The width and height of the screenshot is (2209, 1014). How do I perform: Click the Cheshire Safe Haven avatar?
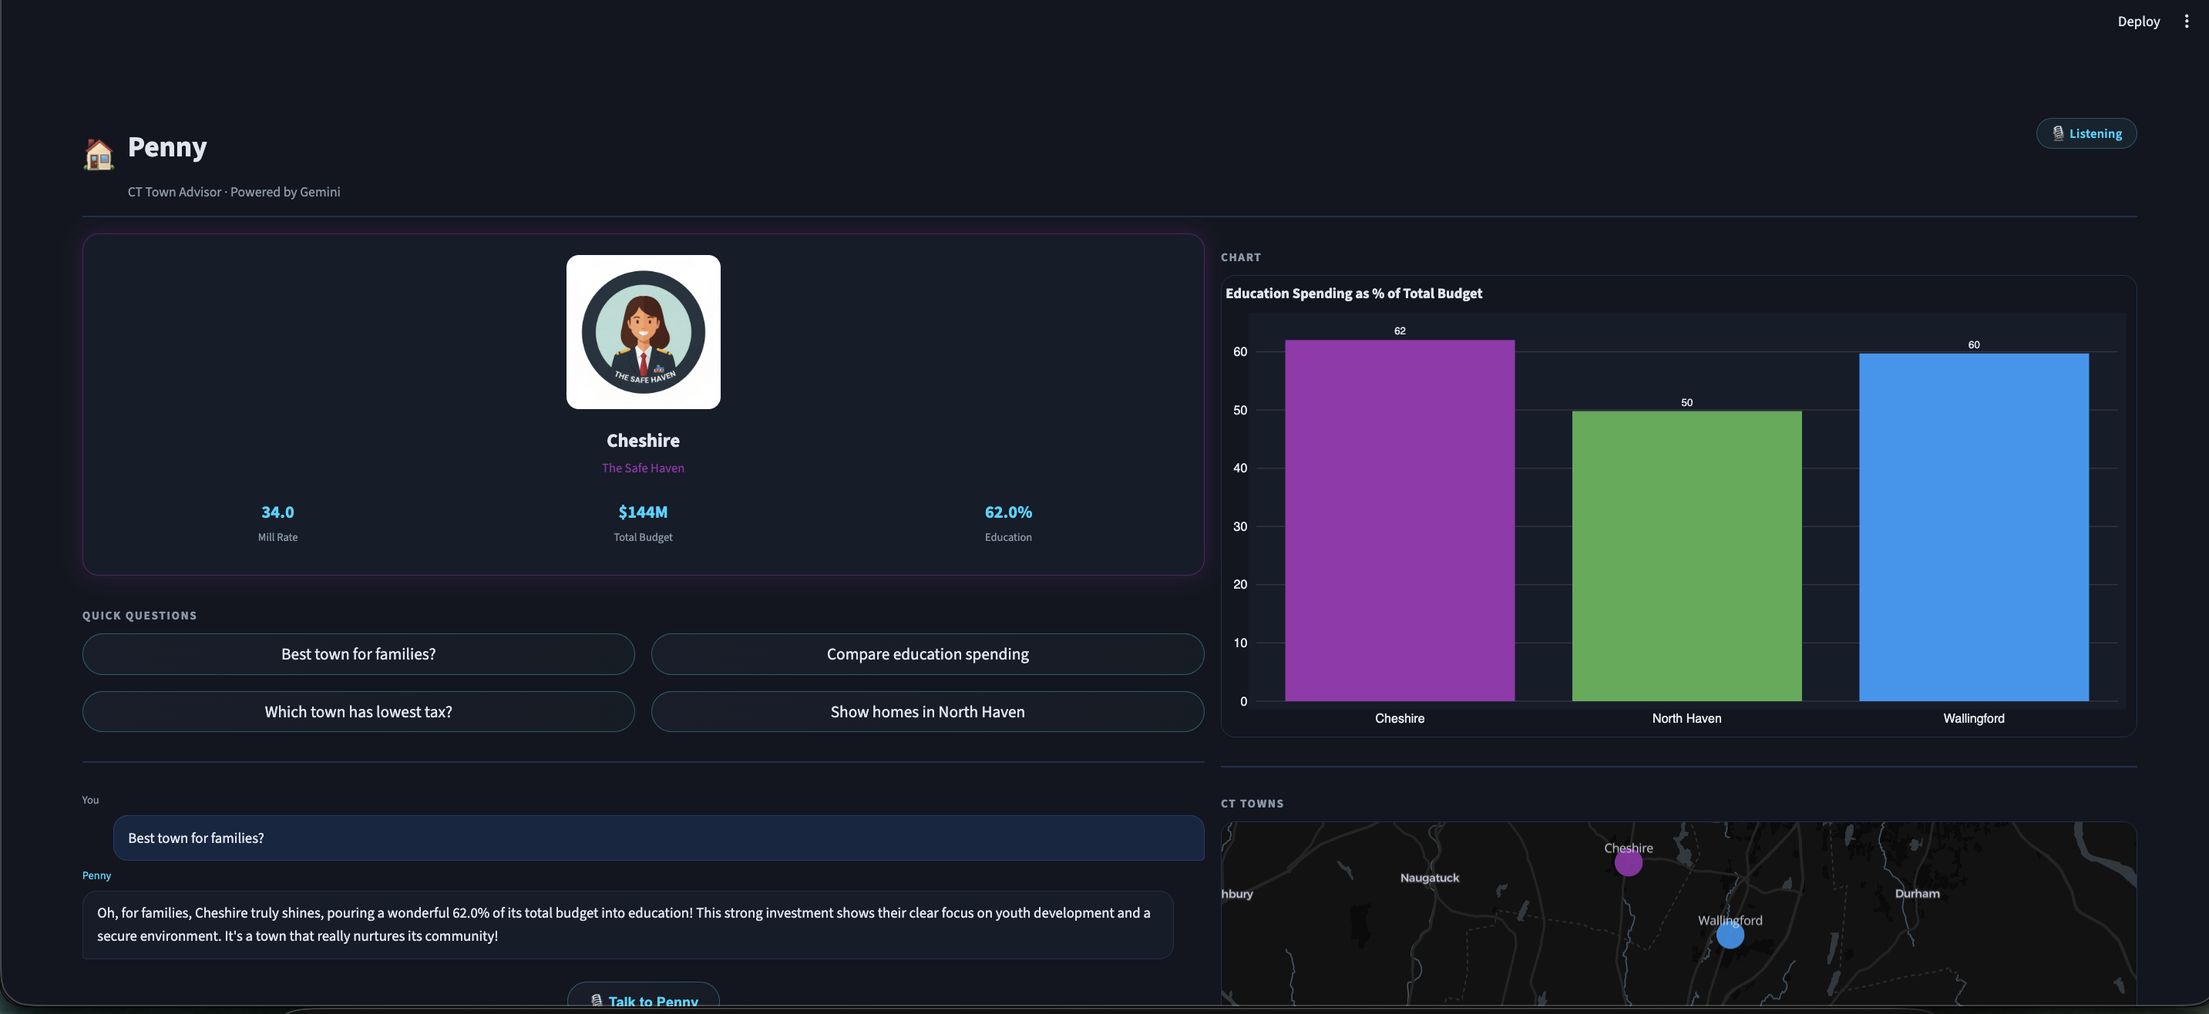coord(642,332)
